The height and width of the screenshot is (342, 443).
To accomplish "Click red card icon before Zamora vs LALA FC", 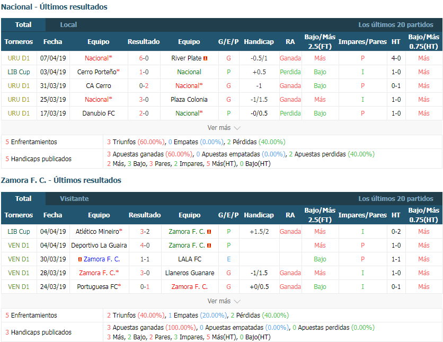I will click(80, 259).
